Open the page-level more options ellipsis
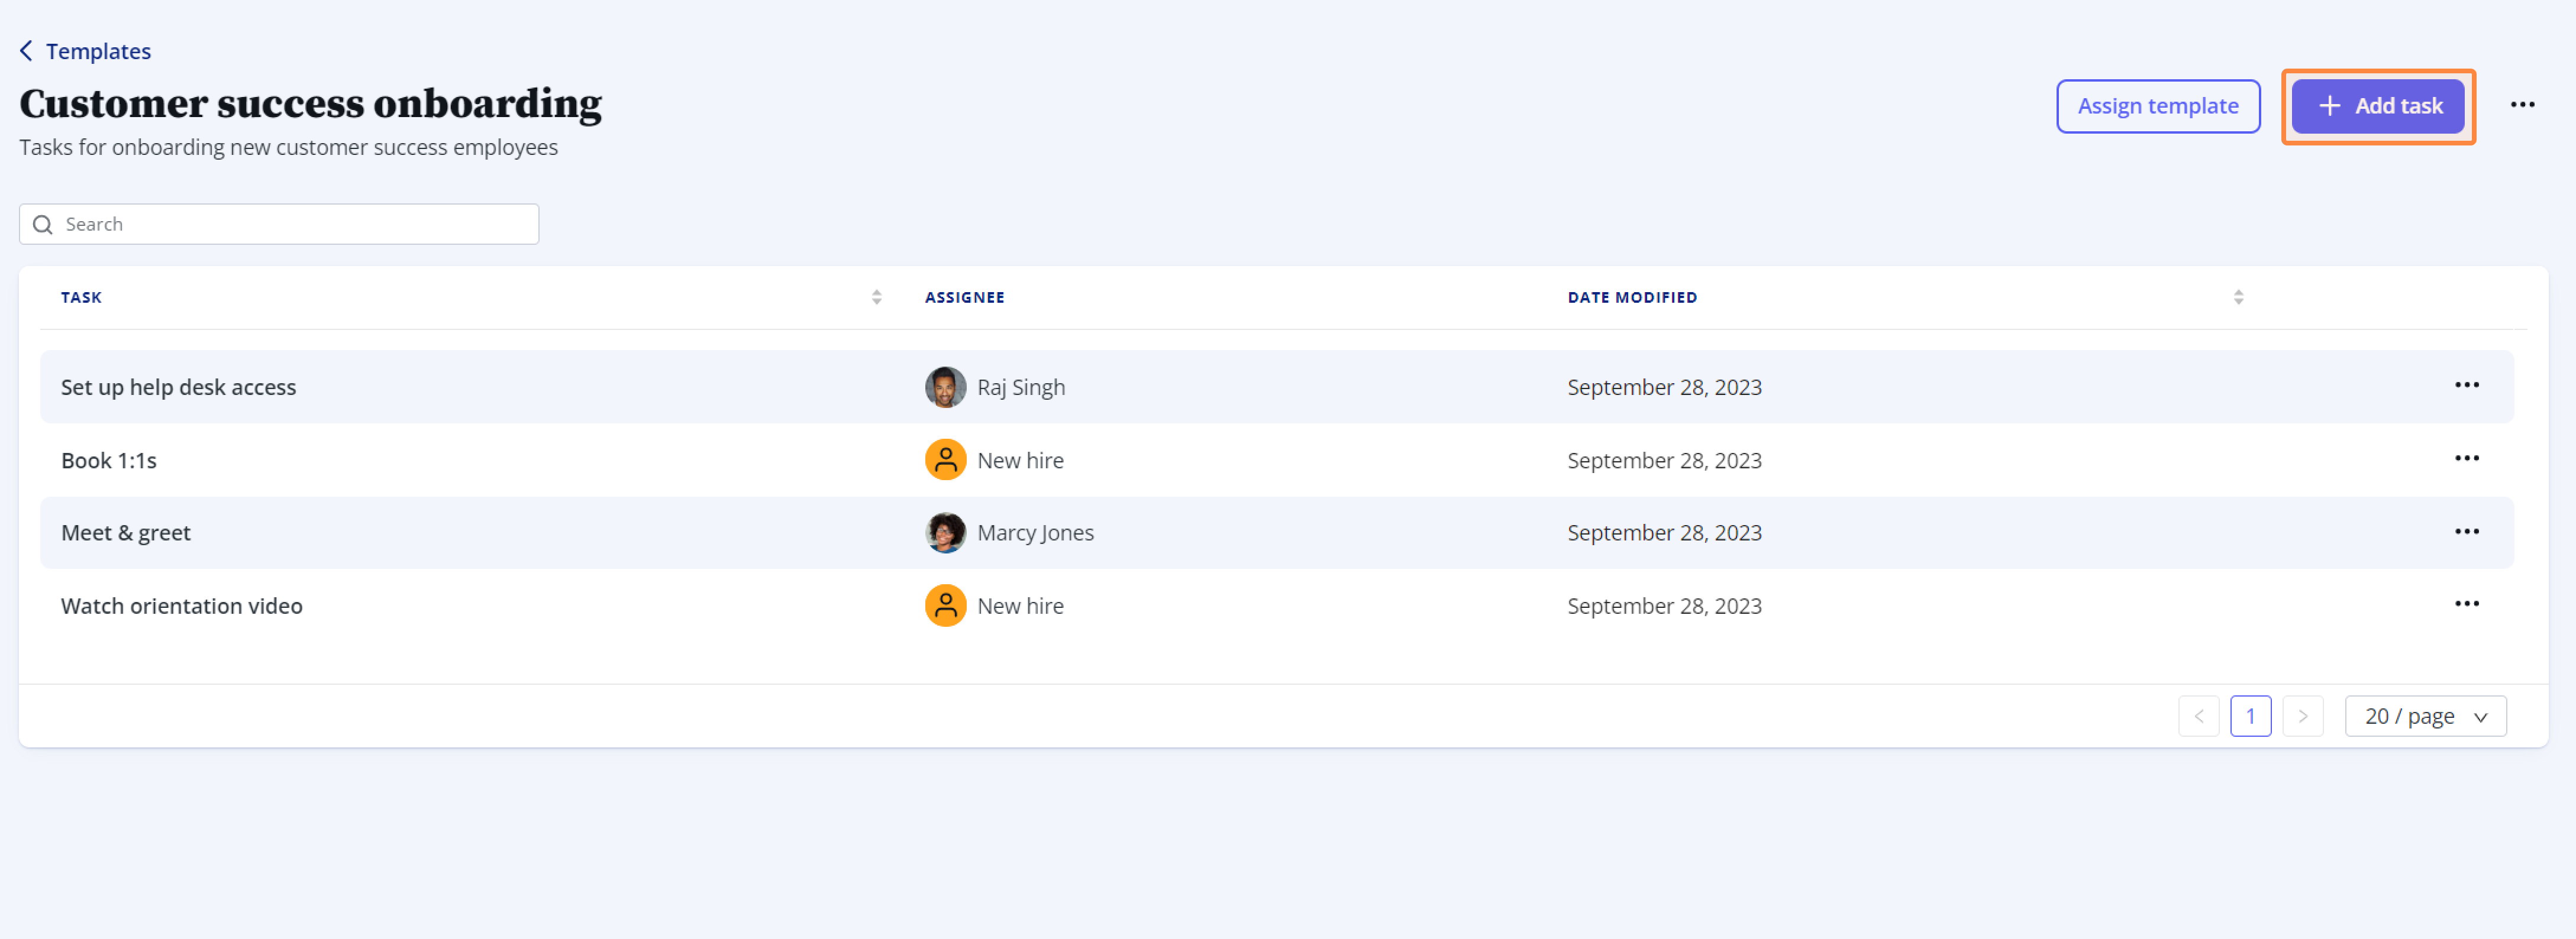 pyautogui.click(x=2522, y=105)
